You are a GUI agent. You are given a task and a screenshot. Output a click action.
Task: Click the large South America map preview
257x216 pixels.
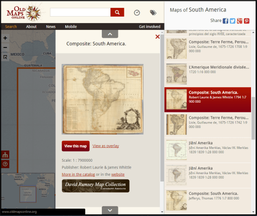[x=103, y=99]
